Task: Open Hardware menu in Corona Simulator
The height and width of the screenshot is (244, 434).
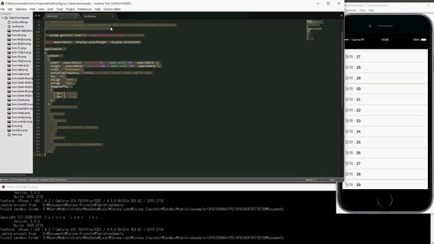Action: pyautogui.click(x=351, y=10)
